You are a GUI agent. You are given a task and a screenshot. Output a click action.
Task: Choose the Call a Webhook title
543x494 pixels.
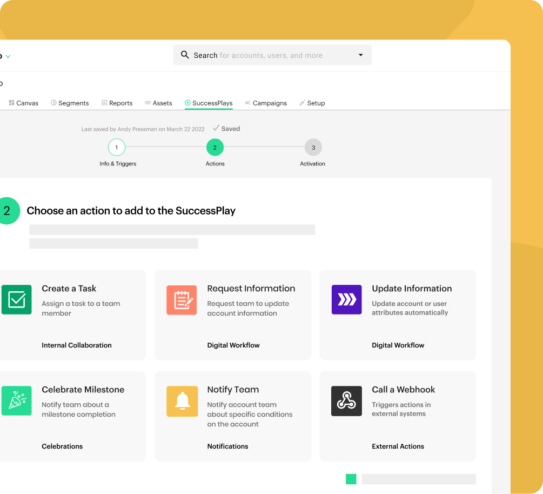pyautogui.click(x=404, y=390)
